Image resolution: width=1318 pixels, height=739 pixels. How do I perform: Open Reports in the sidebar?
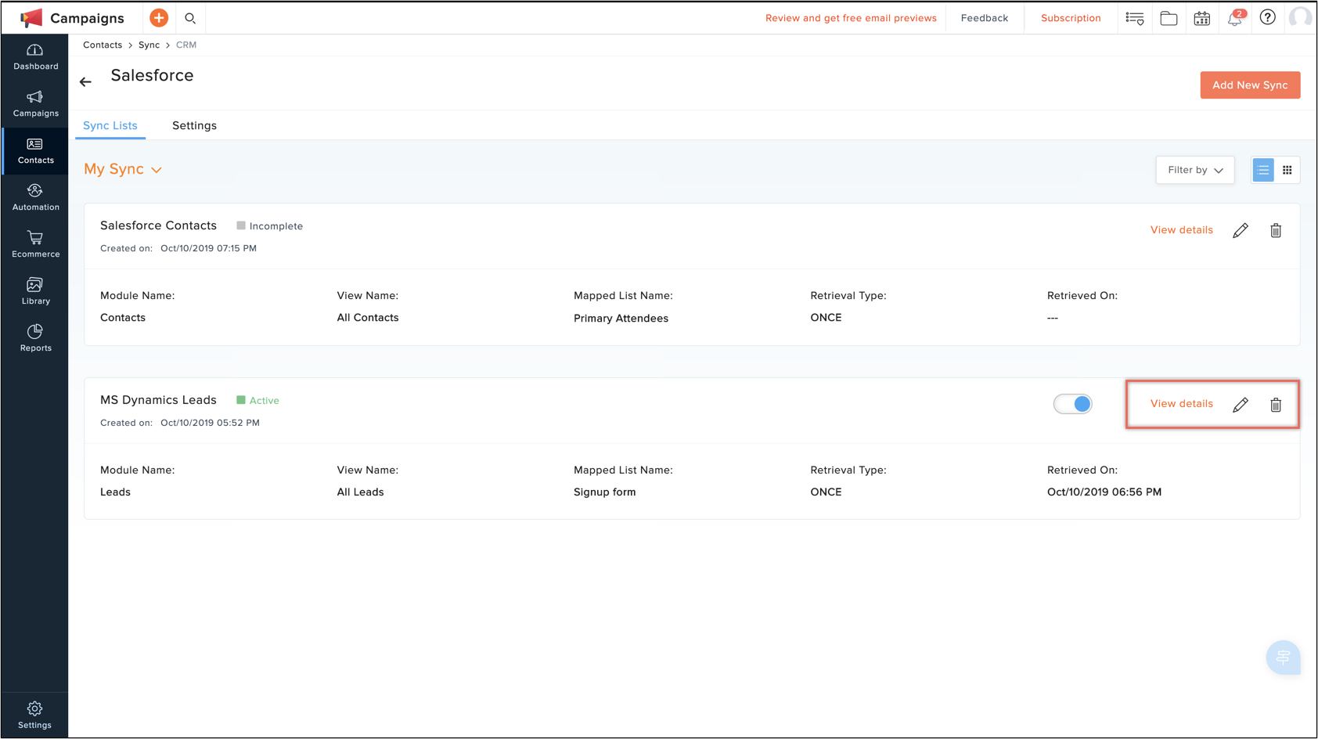(x=35, y=339)
